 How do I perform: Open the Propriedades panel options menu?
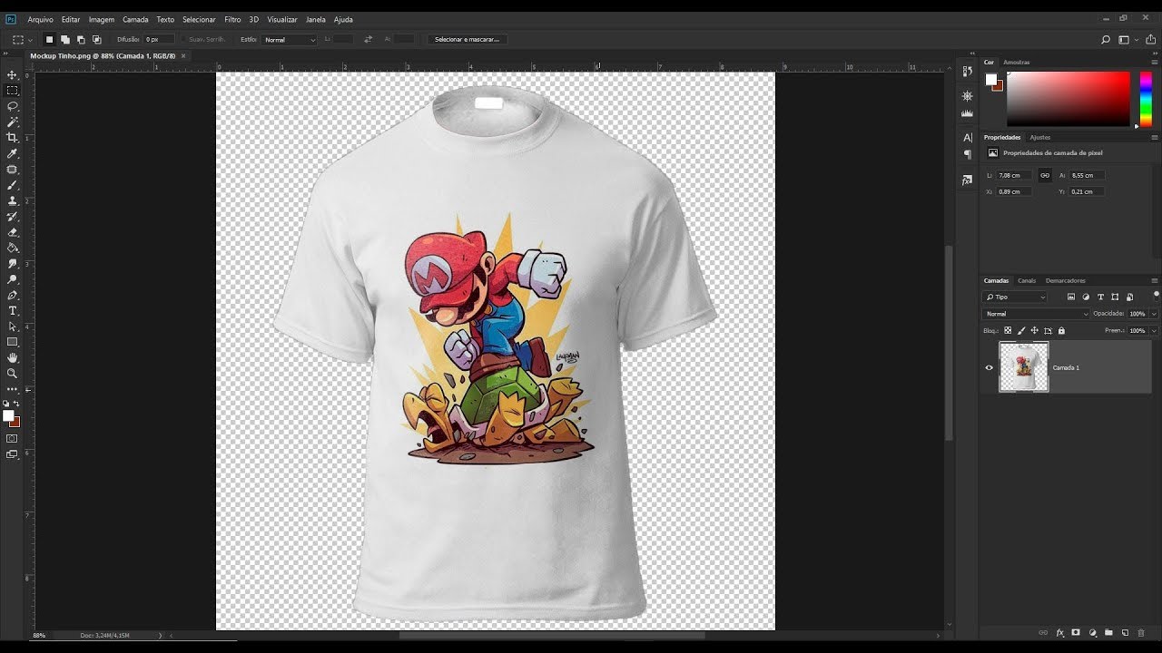[1155, 137]
